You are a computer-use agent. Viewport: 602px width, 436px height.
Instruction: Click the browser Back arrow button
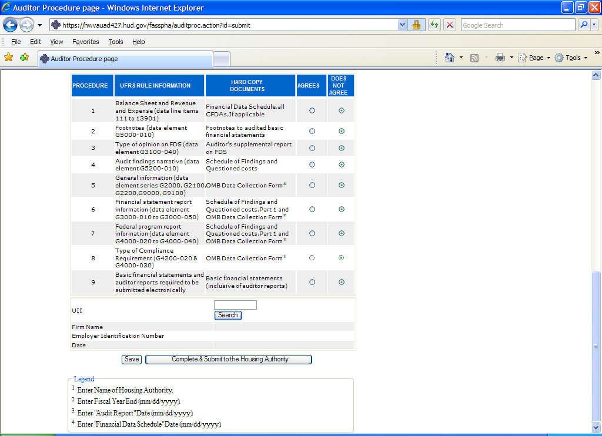(x=11, y=25)
